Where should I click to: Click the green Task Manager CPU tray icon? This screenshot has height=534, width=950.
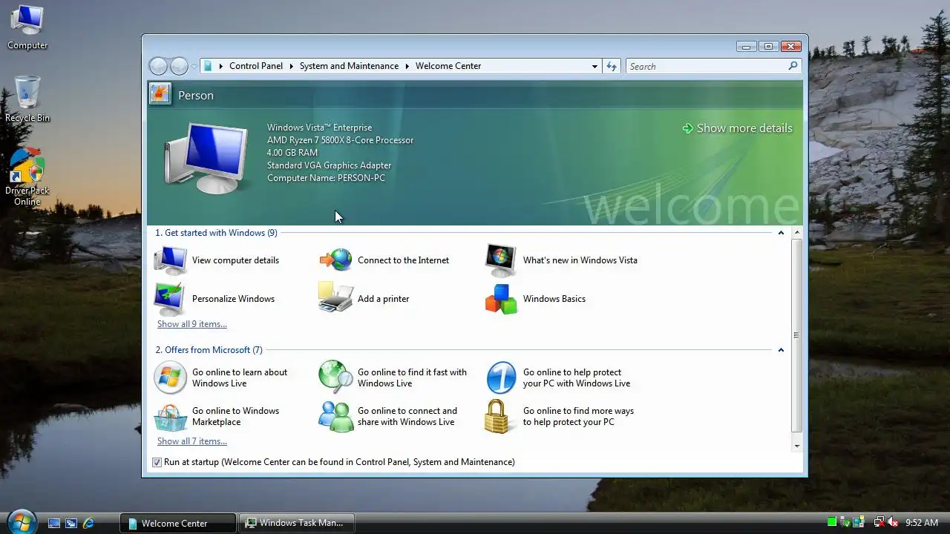[832, 522]
